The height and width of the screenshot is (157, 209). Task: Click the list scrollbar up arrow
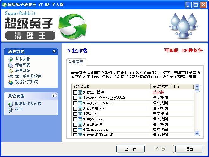click(x=197, y=87)
